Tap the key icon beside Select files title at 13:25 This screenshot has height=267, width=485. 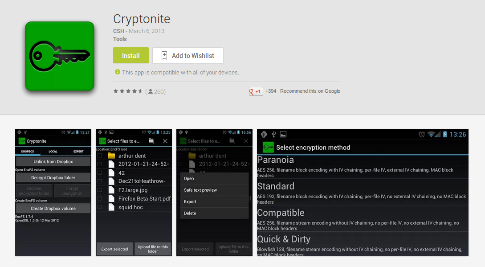(x=102, y=141)
